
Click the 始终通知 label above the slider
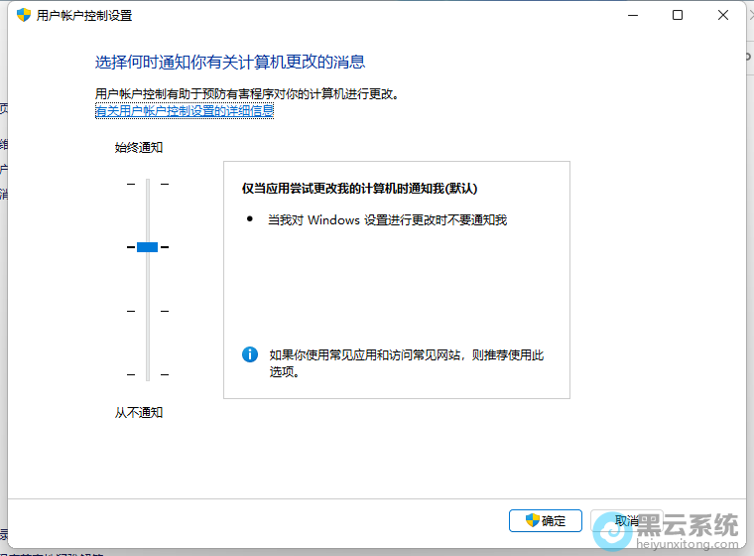click(139, 147)
